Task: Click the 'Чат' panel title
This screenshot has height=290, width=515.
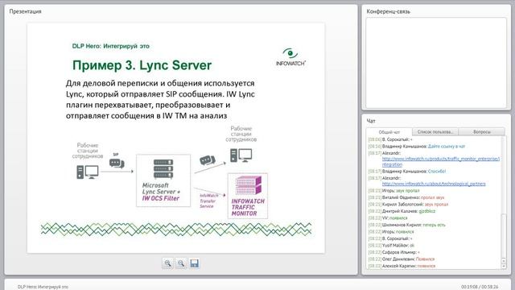Action: coord(371,121)
